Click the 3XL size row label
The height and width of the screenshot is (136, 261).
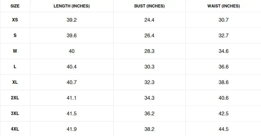15,114
